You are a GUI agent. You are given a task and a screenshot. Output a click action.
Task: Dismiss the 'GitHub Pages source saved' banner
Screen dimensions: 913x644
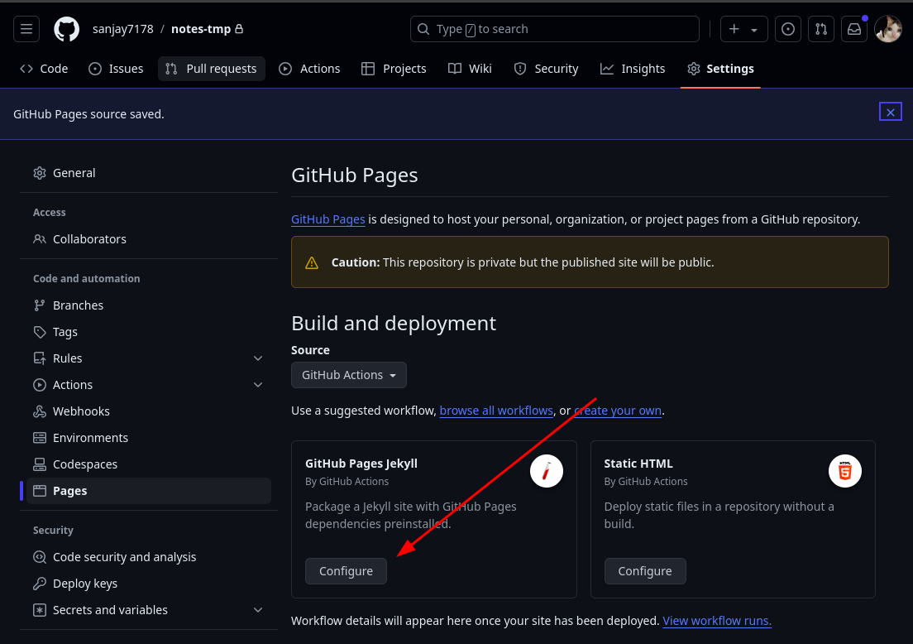[x=890, y=112]
